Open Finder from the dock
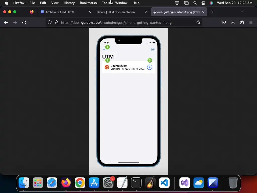 click(24, 183)
